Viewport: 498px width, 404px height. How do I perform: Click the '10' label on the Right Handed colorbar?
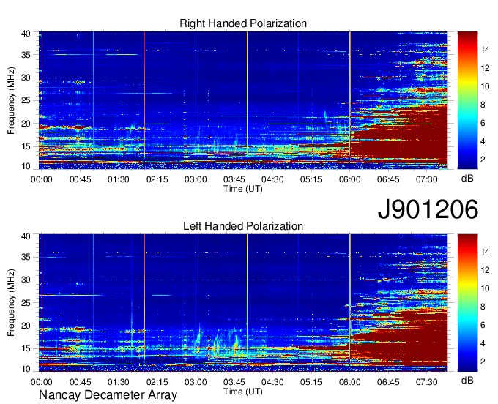pyautogui.click(x=485, y=86)
